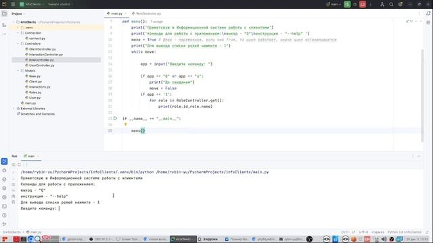
Task: Open IDE settings gear icon
Action: tap(401, 4)
